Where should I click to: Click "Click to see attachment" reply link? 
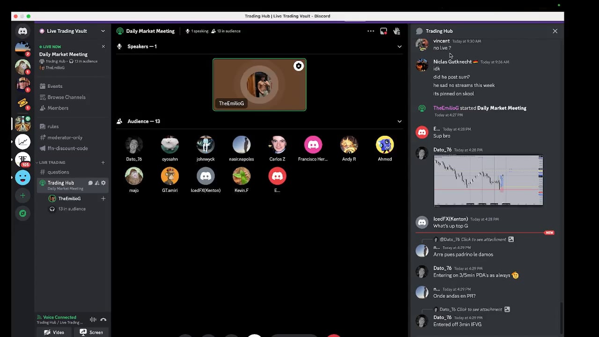coord(483,239)
